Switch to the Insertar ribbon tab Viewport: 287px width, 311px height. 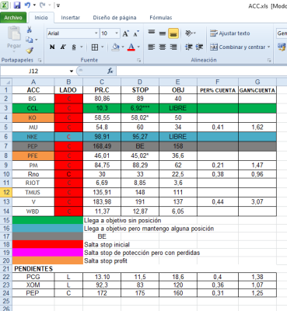point(70,18)
